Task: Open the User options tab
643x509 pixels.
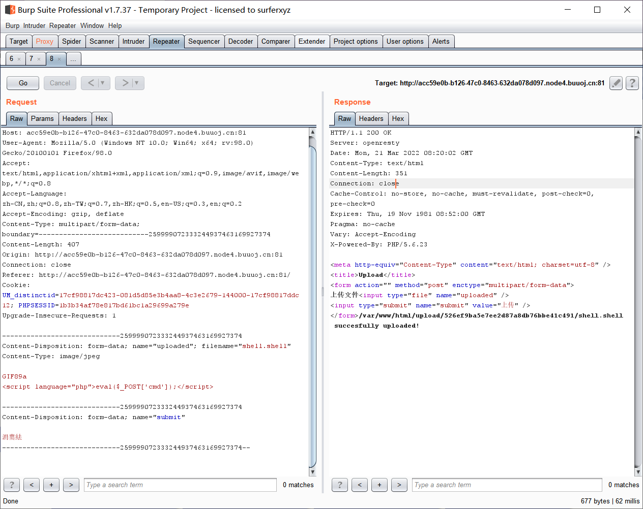Action: tap(405, 42)
